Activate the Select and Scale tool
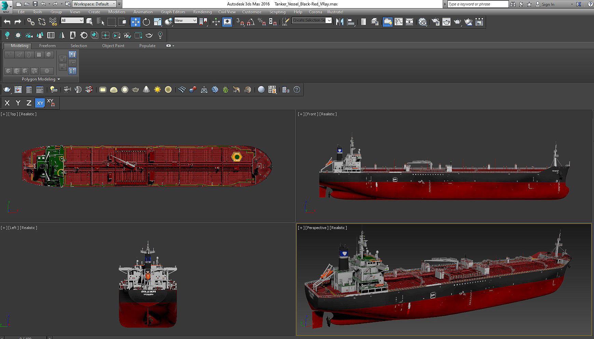The width and height of the screenshot is (594, 339). click(x=157, y=22)
